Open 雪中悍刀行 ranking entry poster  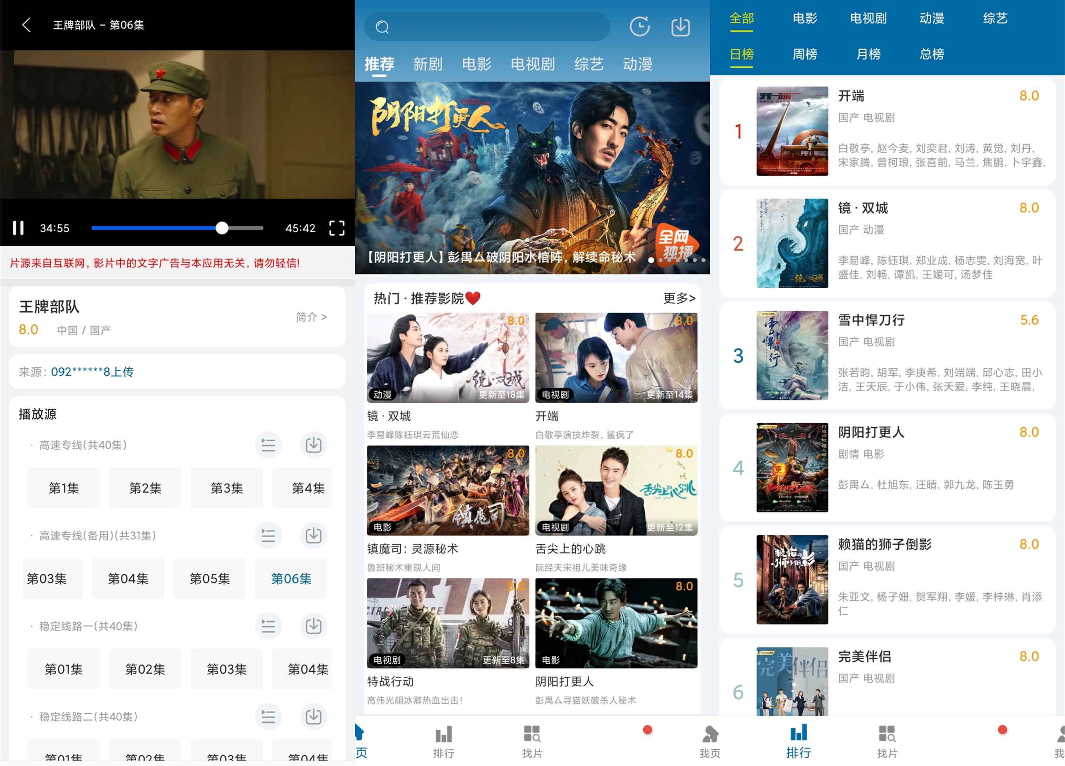pyautogui.click(x=792, y=355)
